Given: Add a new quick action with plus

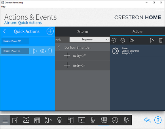Looking at the screenshot, I should pos(50,31).
